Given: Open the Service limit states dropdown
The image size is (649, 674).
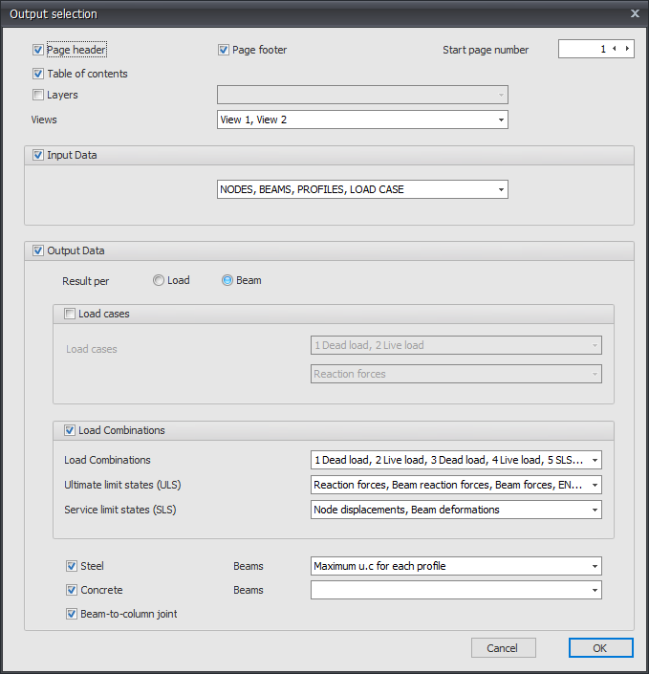Looking at the screenshot, I should pos(456,510).
